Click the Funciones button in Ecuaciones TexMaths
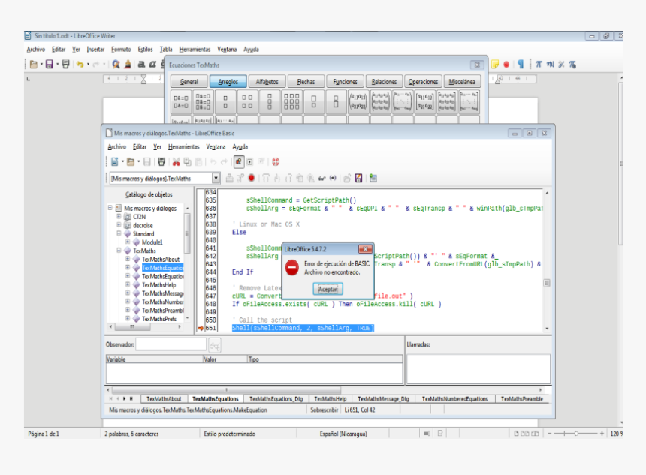Screen dimensions: 646x475 coord(346,82)
